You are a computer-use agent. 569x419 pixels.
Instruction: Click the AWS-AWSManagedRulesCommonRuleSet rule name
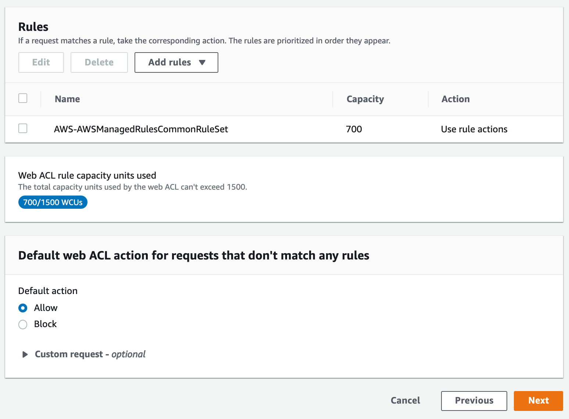click(141, 129)
